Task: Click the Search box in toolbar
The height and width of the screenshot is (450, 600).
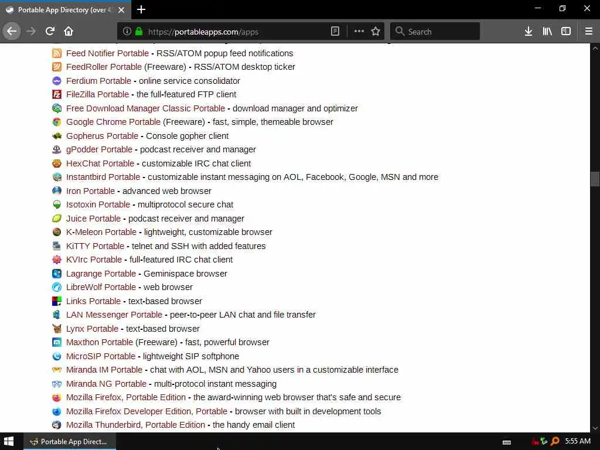Action: (x=435, y=32)
